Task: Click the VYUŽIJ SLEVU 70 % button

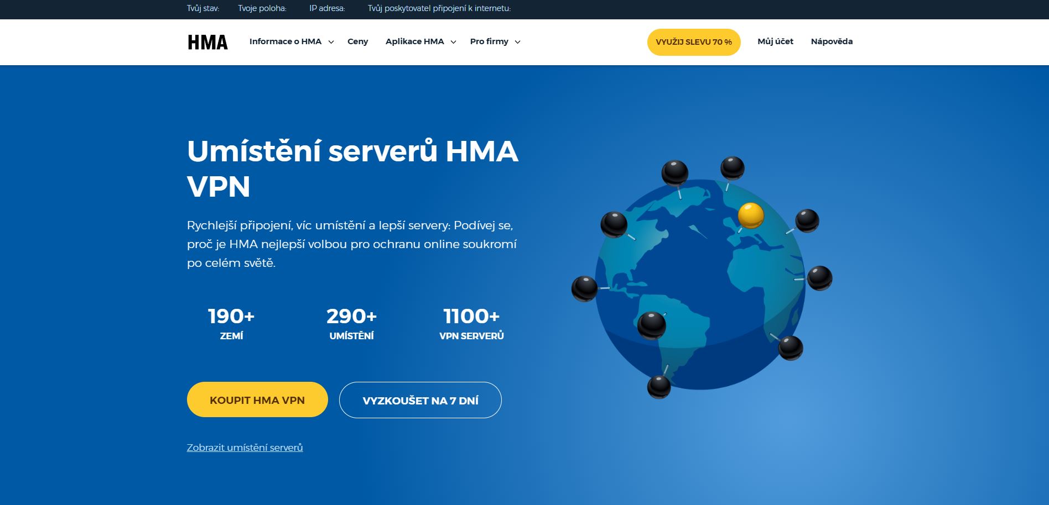Action: coord(694,42)
